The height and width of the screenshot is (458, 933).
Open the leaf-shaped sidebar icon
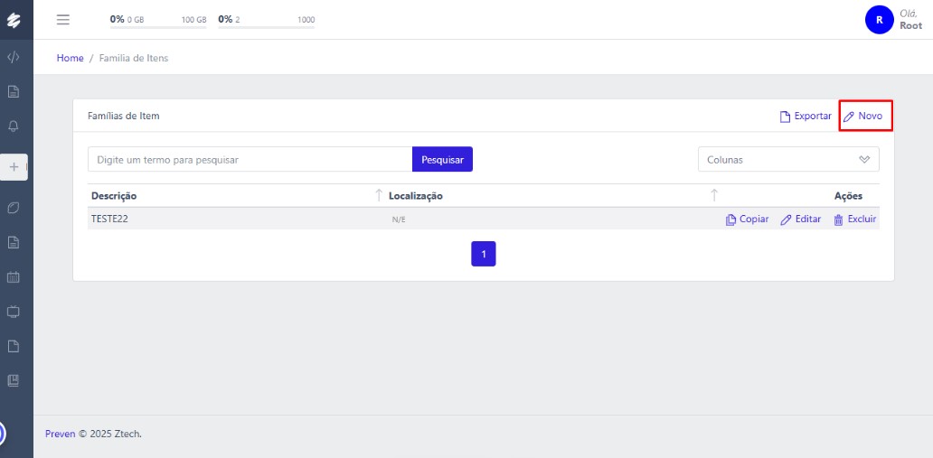click(x=14, y=208)
